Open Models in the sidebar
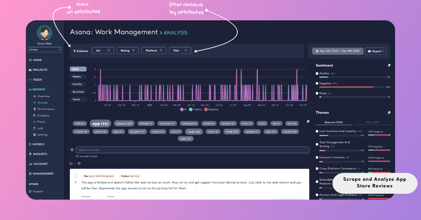 pos(36,144)
